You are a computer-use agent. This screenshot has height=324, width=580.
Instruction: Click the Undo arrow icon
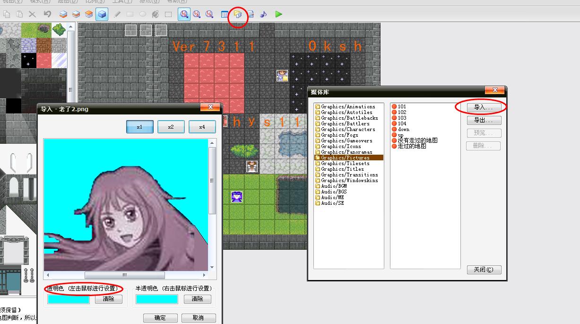click(x=47, y=14)
